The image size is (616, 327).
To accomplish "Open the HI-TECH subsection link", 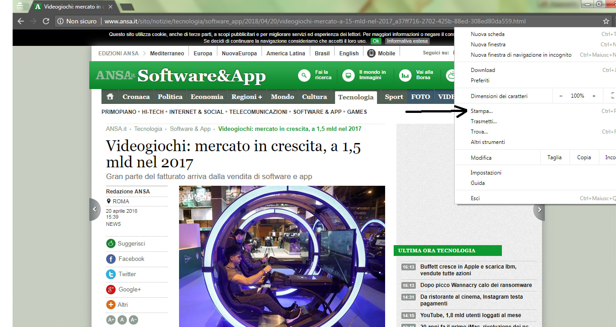I will [152, 112].
